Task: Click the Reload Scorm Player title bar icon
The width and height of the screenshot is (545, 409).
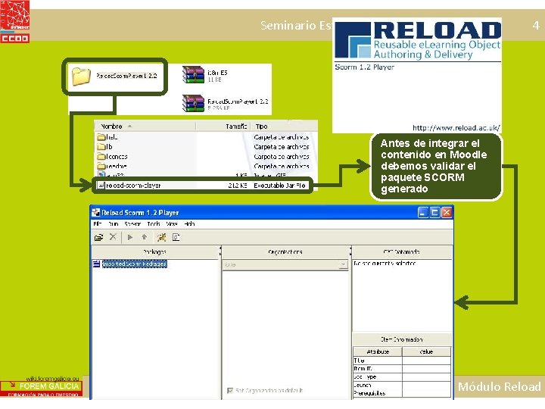Action: tap(96, 212)
